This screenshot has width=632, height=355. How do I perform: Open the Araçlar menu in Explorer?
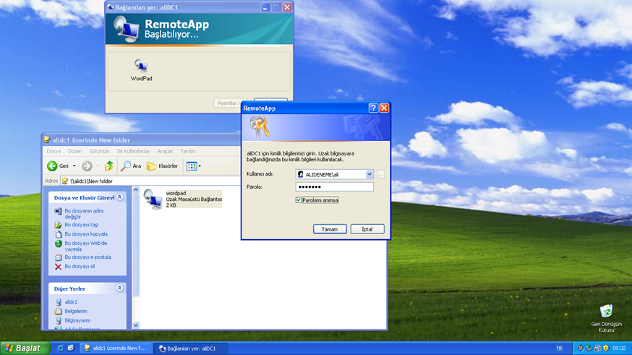click(x=166, y=151)
